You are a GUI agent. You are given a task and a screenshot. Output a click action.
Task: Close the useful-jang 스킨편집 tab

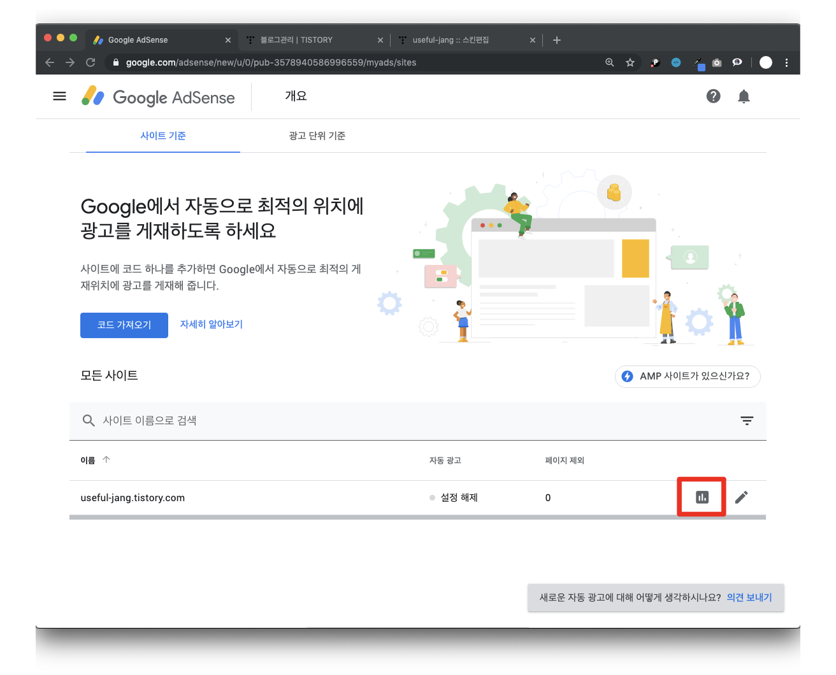point(533,40)
